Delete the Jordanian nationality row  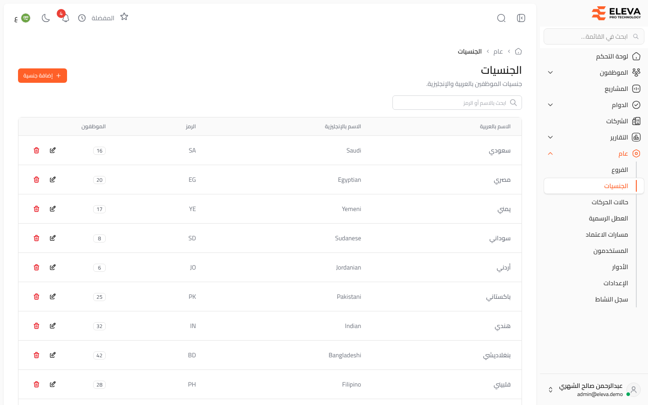point(36,267)
